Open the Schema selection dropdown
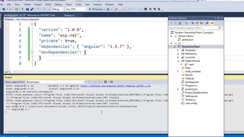The image size is (244, 137). click(91, 19)
